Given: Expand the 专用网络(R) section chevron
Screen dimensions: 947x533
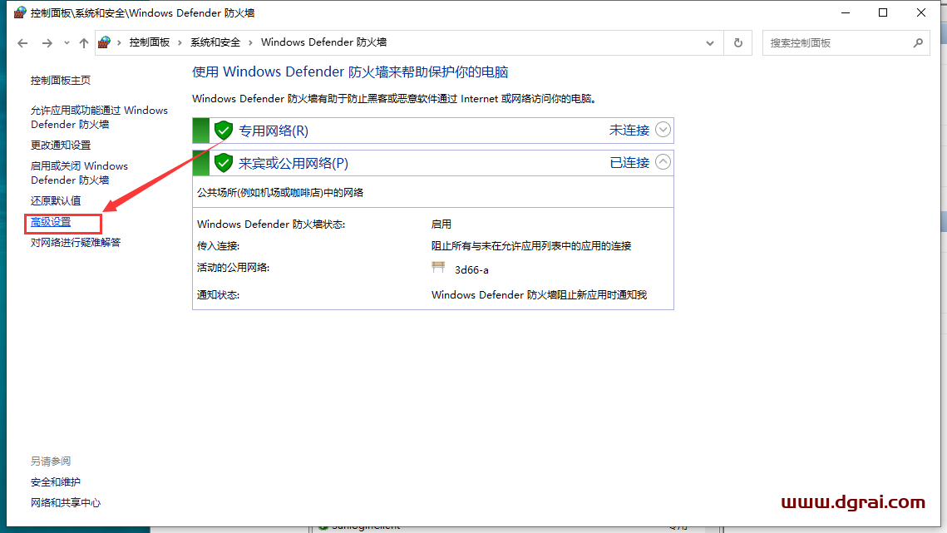Looking at the screenshot, I should pyautogui.click(x=663, y=130).
